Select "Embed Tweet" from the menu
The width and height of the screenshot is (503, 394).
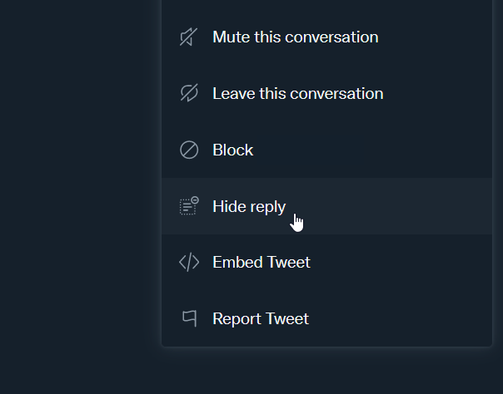326,263
